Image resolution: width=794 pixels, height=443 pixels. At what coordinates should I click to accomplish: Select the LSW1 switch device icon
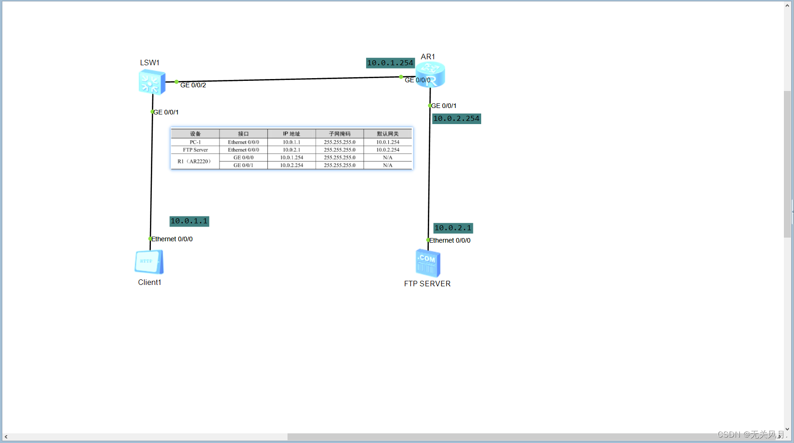(152, 82)
